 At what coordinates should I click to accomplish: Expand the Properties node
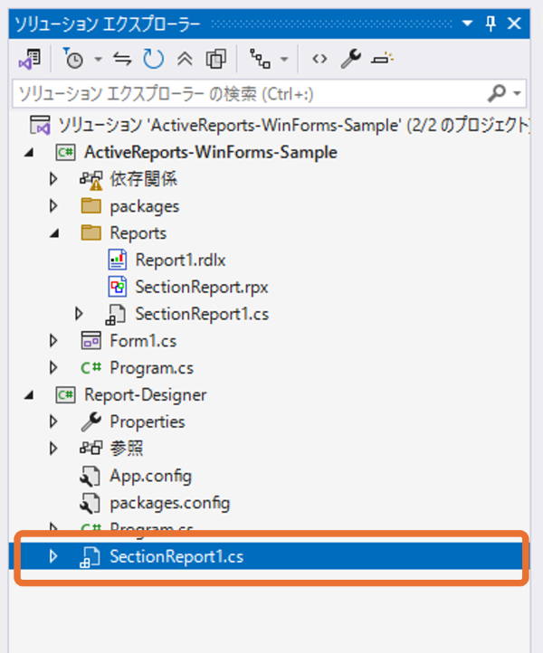(x=53, y=421)
